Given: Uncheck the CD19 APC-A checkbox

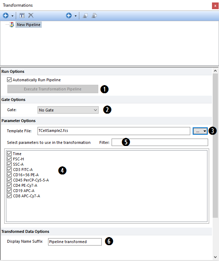Looking at the screenshot, I should (9, 190).
